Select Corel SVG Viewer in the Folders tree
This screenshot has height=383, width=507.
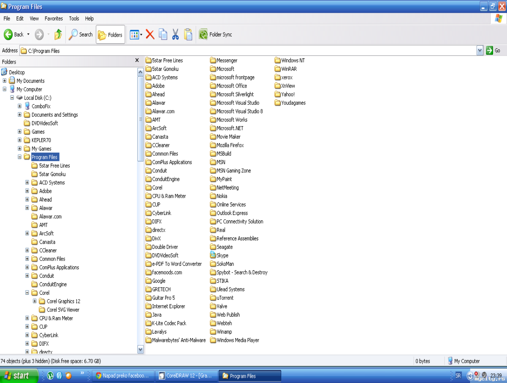[x=63, y=310]
